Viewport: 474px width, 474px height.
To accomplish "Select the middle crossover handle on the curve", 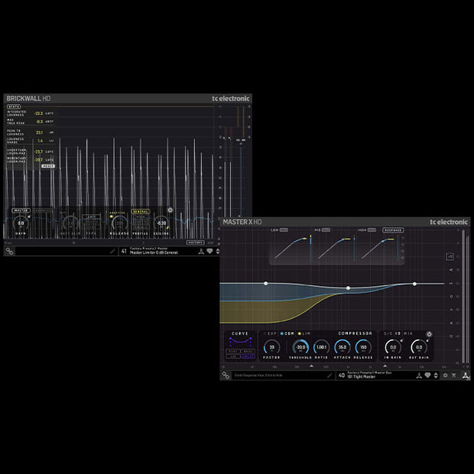I will pyautogui.click(x=349, y=288).
